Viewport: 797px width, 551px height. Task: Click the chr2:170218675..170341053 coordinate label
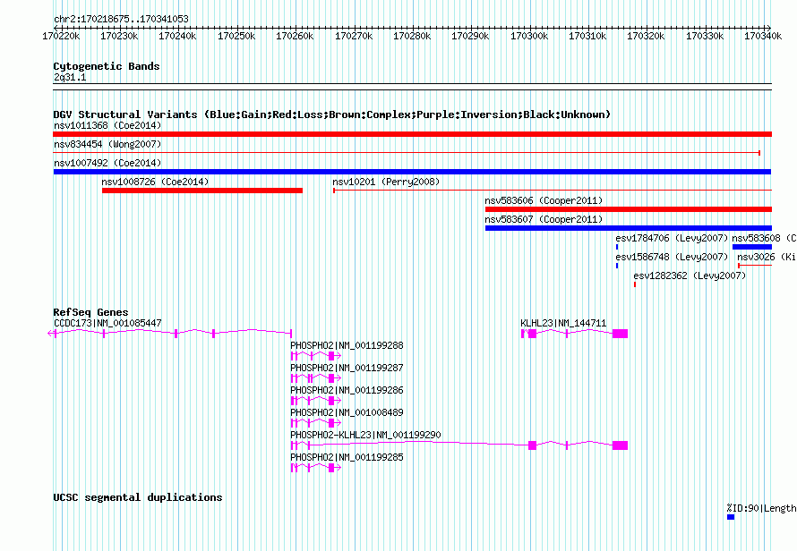pyautogui.click(x=121, y=19)
